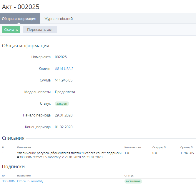The width and height of the screenshot is (196, 185).
Task: Open subscription ID 3006886 link
Action: click(8, 181)
